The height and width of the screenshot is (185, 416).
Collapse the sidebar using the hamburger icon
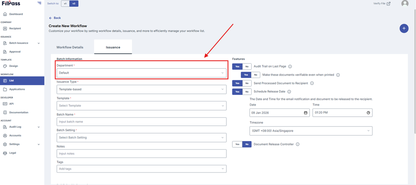coord(39,3)
